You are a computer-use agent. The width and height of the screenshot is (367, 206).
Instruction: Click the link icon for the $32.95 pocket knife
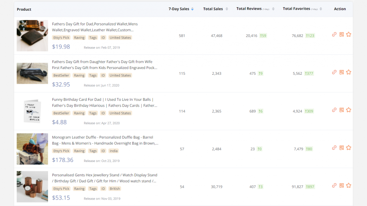click(x=334, y=72)
